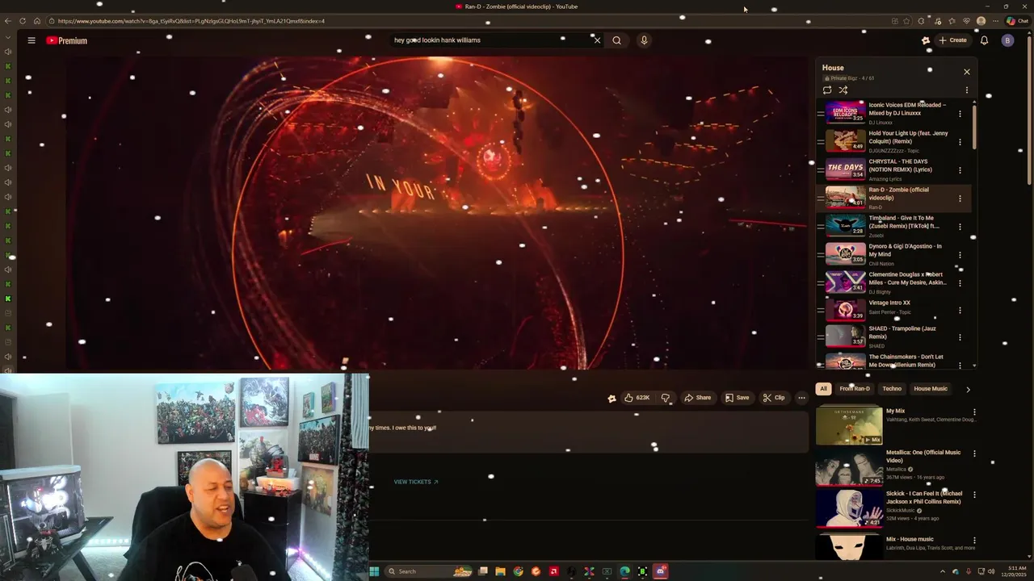Like the video (623K thumbs up)
1034x581 pixels.
tap(637, 398)
